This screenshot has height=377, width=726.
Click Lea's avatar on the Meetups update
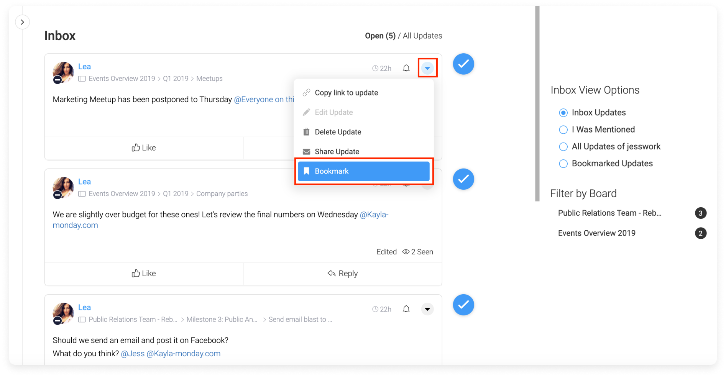pos(63,72)
